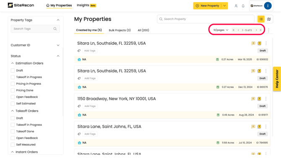Open notes icon on ID 861076 property

pyautogui.click(x=259, y=71)
